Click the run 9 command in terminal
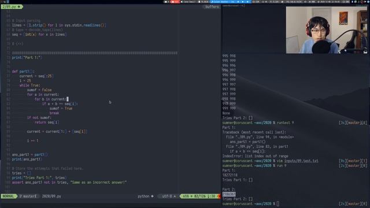 282,166
